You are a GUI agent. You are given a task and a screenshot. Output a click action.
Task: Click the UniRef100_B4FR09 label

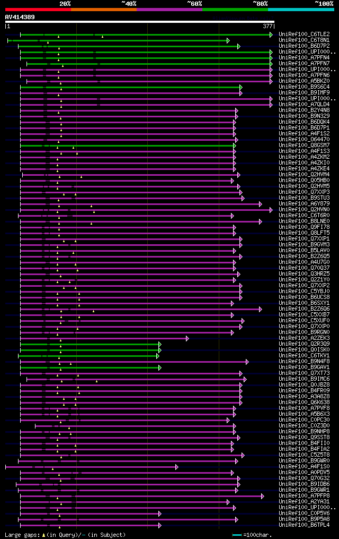304,391
